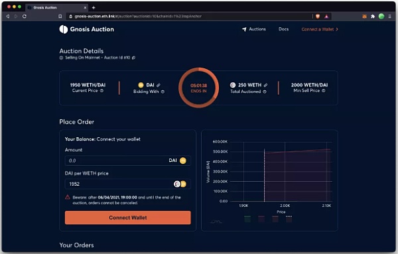
Task: Copy the auction ID link icon
Action: [x=134, y=58]
